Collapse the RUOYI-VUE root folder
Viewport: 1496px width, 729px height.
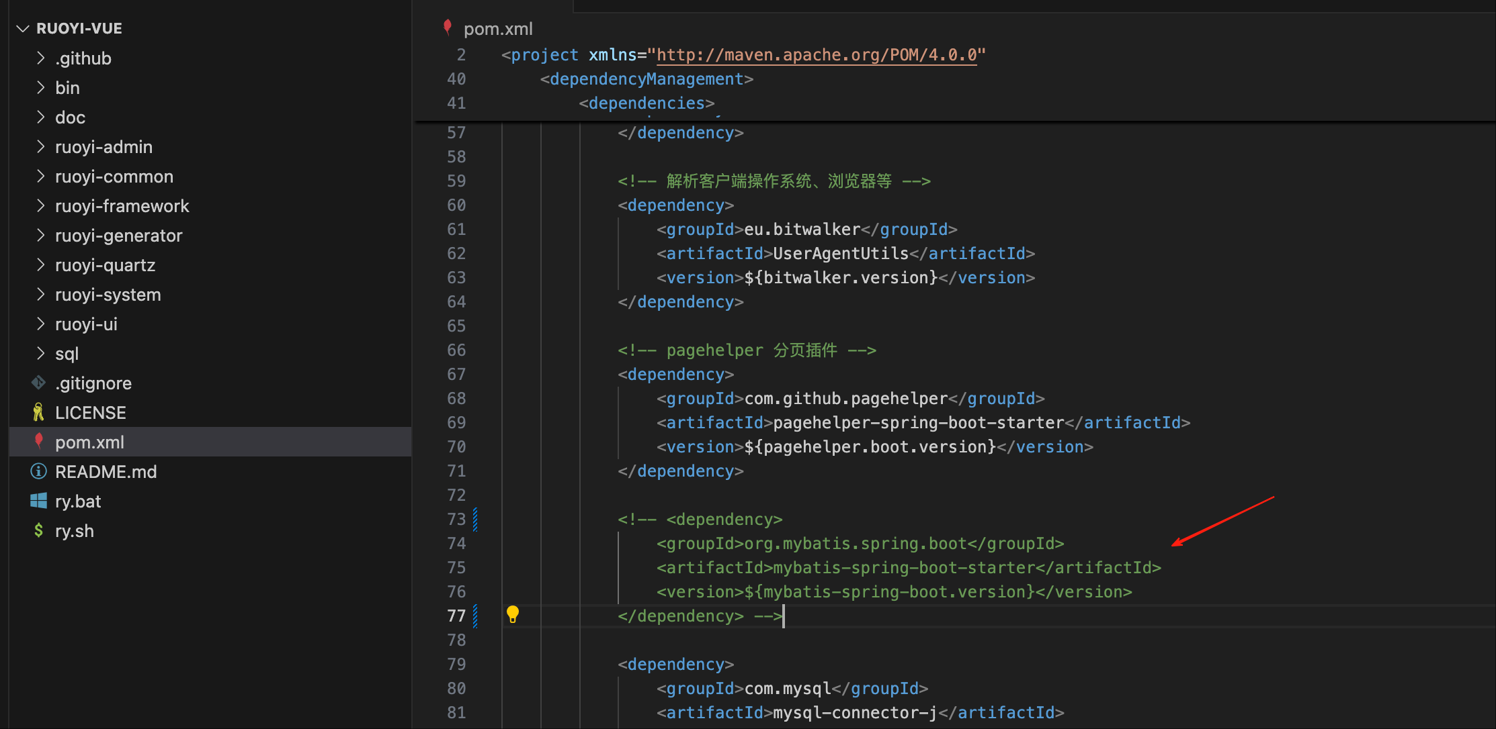click(x=24, y=28)
